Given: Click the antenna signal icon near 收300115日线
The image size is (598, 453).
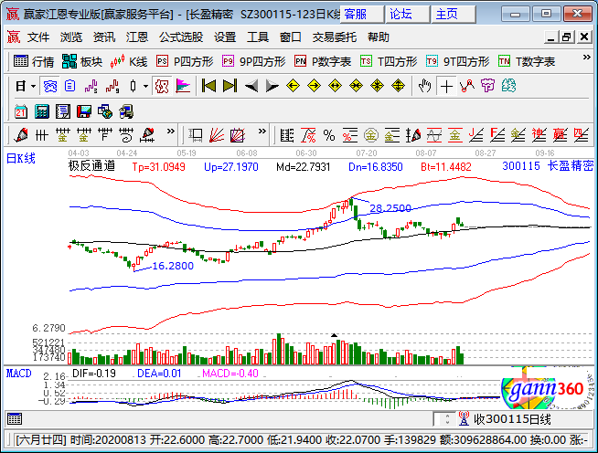Looking at the screenshot, I should (x=464, y=418).
